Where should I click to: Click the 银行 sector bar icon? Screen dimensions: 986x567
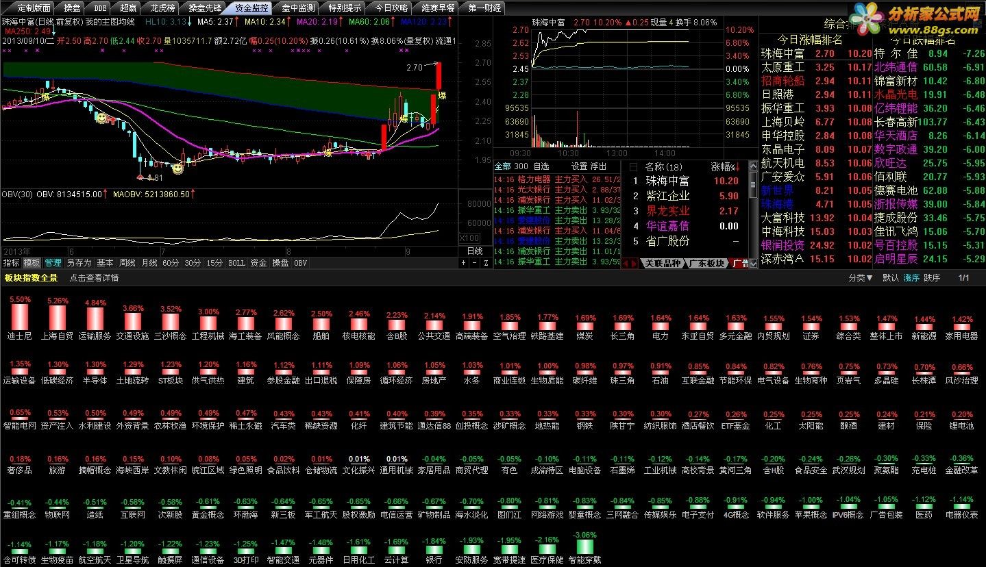click(x=434, y=549)
